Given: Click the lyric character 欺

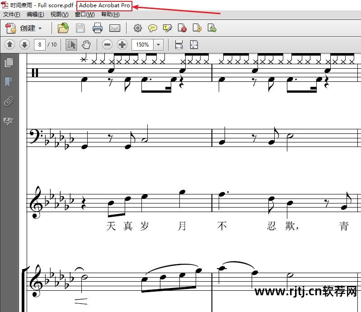Looking at the screenshot, I should tap(290, 226).
